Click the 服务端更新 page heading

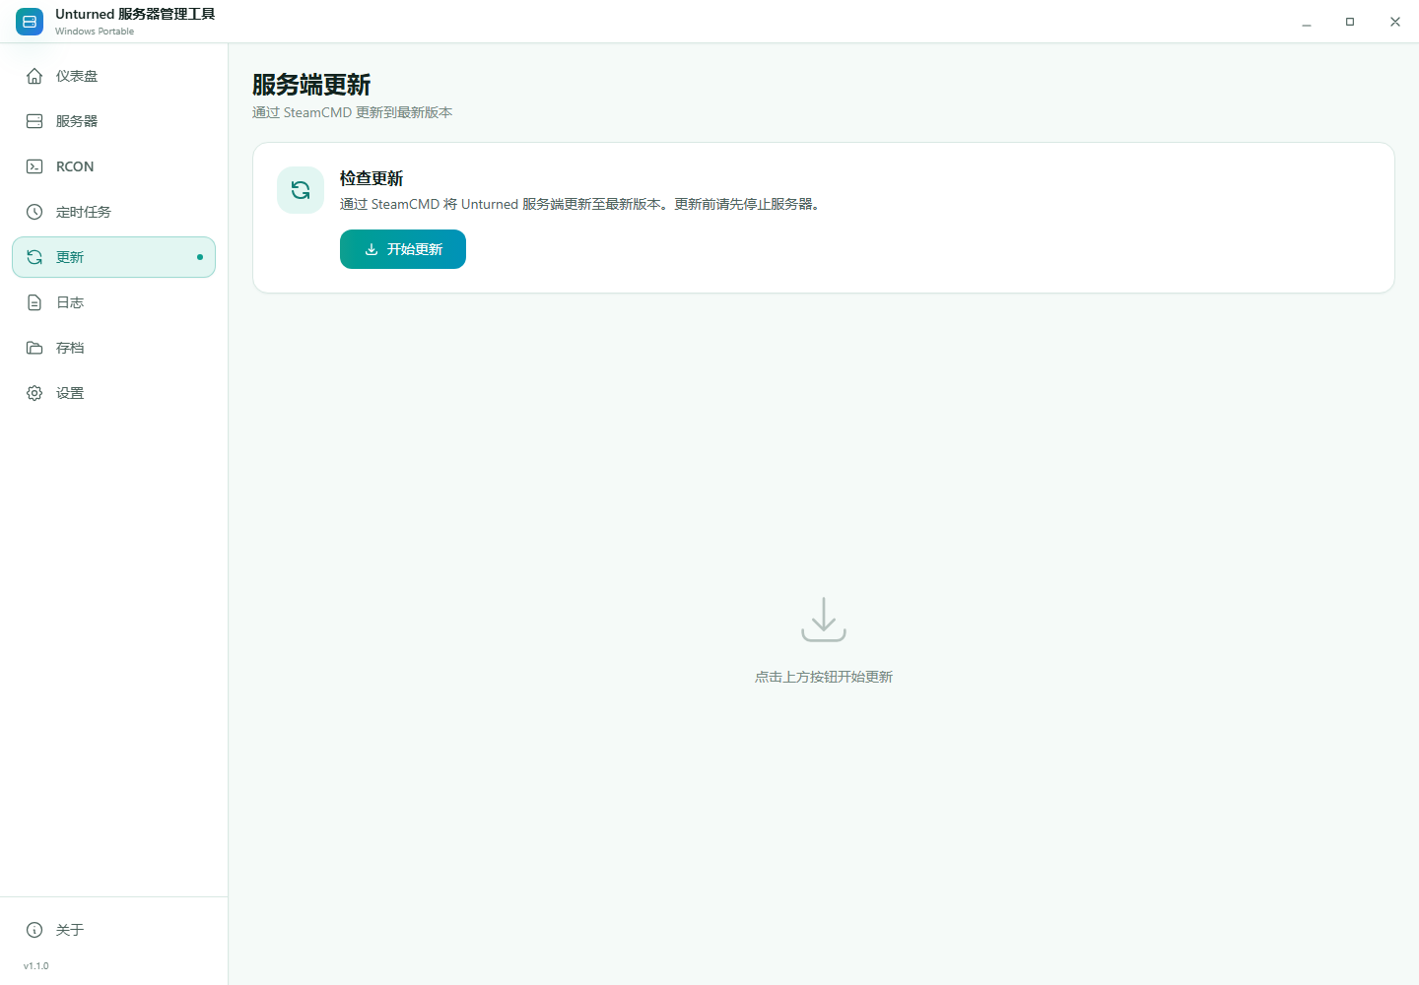tap(311, 85)
